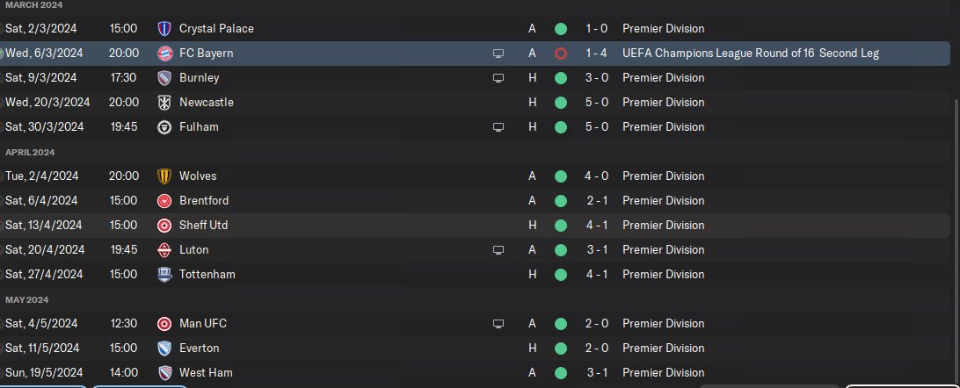The image size is (960, 388).
Task: Select the Sheff Utd fixture row date
Action: point(42,226)
